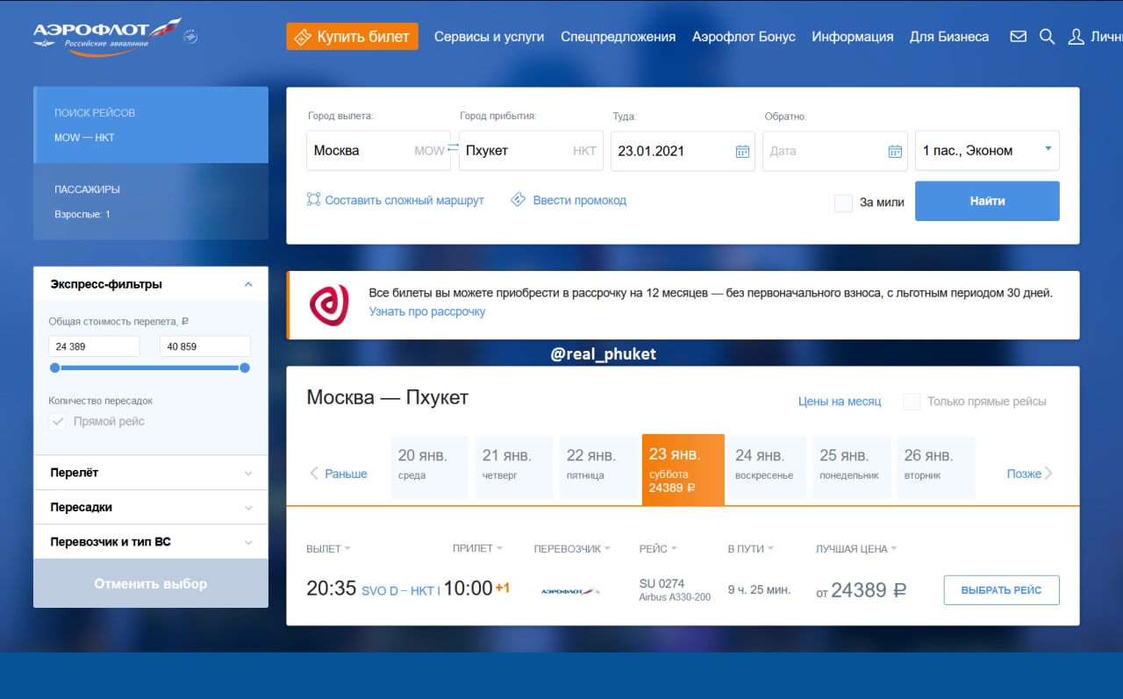This screenshot has height=699, width=1123.
Task: Sort by ЛУЧШАЯ ЦЕНА column header
Action: click(x=856, y=549)
